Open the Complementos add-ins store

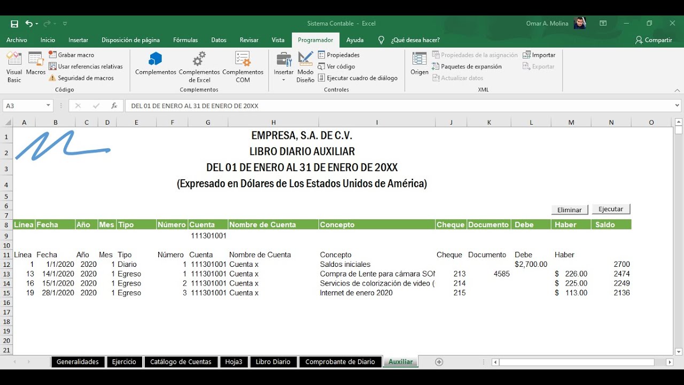[156, 64]
